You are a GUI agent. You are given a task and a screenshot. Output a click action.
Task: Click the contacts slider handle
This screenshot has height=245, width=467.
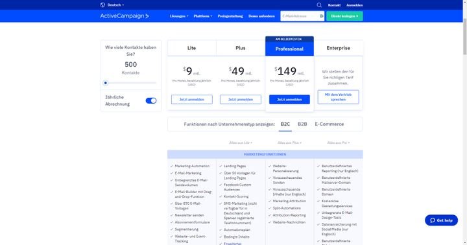pyautogui.click(x=106, y=83)
